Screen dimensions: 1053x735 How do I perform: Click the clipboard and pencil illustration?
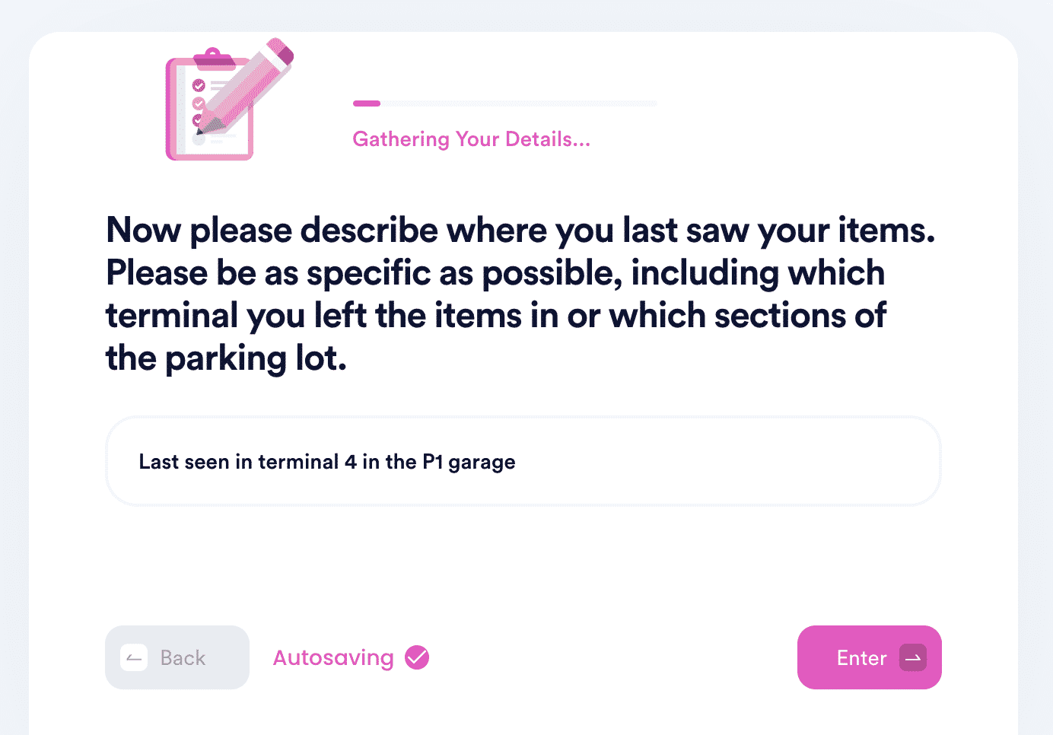(229, 99)
